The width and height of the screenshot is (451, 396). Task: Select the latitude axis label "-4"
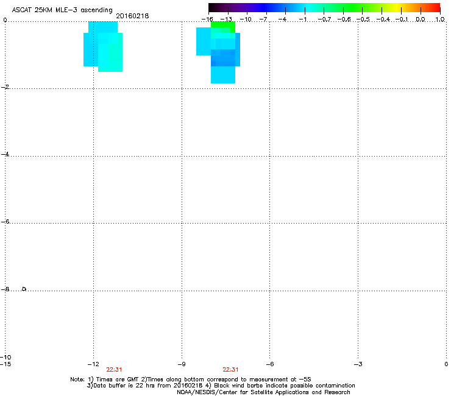click(x=5, y=154)
